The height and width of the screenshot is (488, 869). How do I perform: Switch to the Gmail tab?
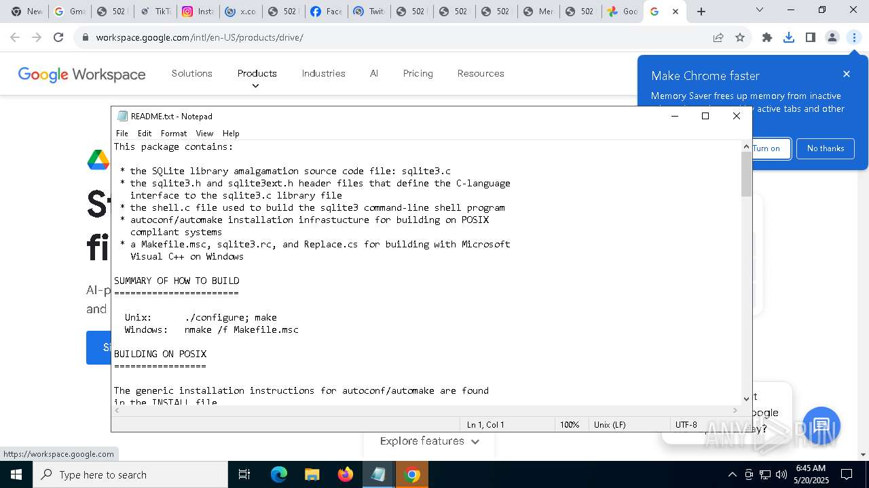(x=69, y=12)
